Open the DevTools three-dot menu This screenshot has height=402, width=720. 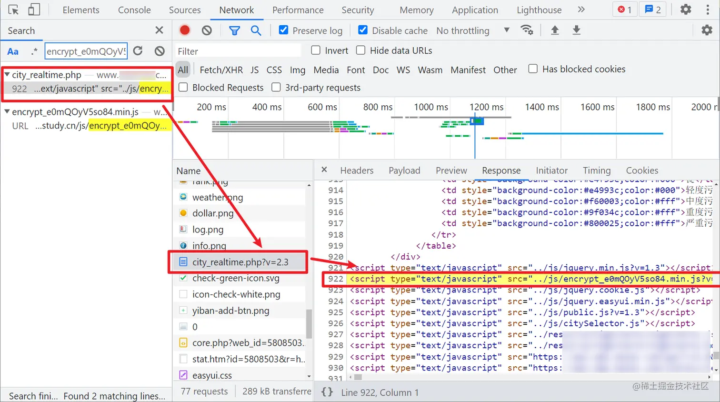click(x=708, y=10)
